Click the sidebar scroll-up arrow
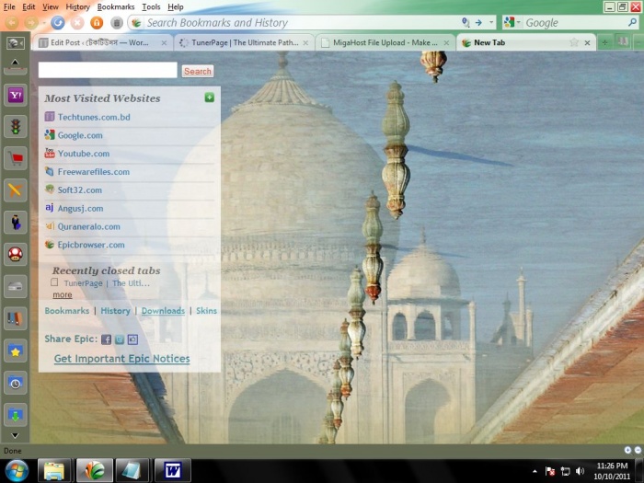This screenshot has height=483, width=644. click(x=16, y=62)
